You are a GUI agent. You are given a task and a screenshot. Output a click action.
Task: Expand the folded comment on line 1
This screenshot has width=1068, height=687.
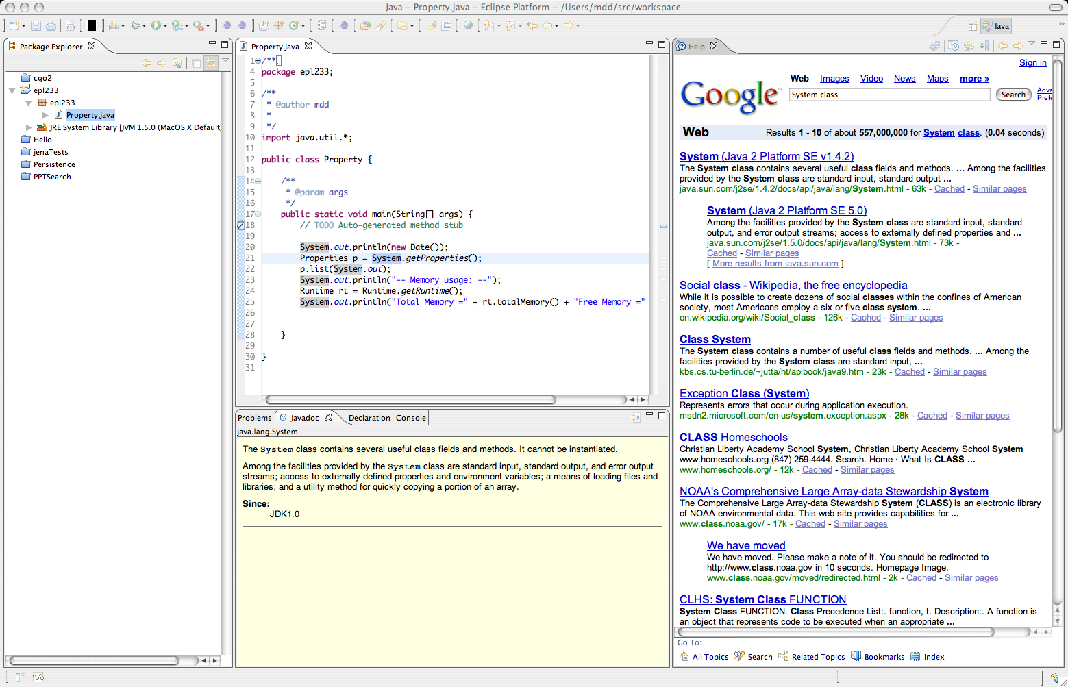(x=258, y=60)
